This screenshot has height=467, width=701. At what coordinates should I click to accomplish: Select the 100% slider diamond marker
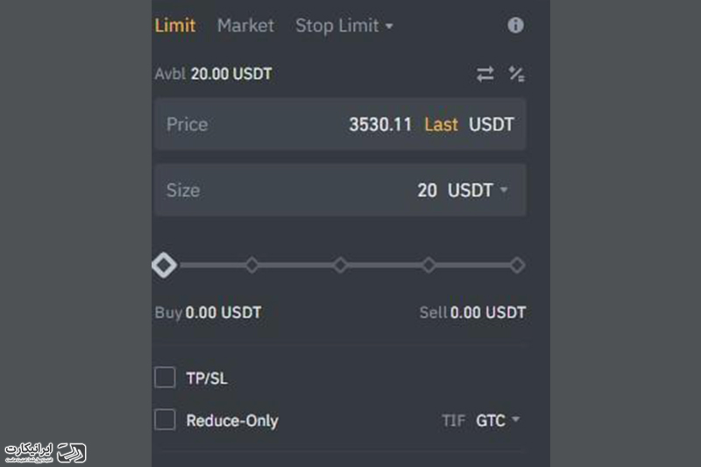tap(517, 265)
